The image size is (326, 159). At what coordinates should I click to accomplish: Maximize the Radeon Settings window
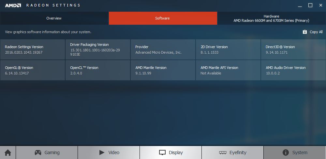click(x=310, y=6)
